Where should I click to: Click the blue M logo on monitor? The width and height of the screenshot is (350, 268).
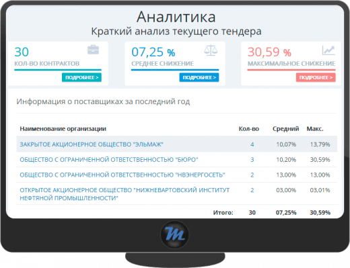pyautogui.click(x=174, y=234)
